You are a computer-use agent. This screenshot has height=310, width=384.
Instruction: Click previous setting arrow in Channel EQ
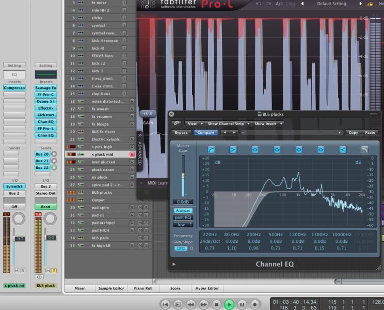click(x=225, y=132)
